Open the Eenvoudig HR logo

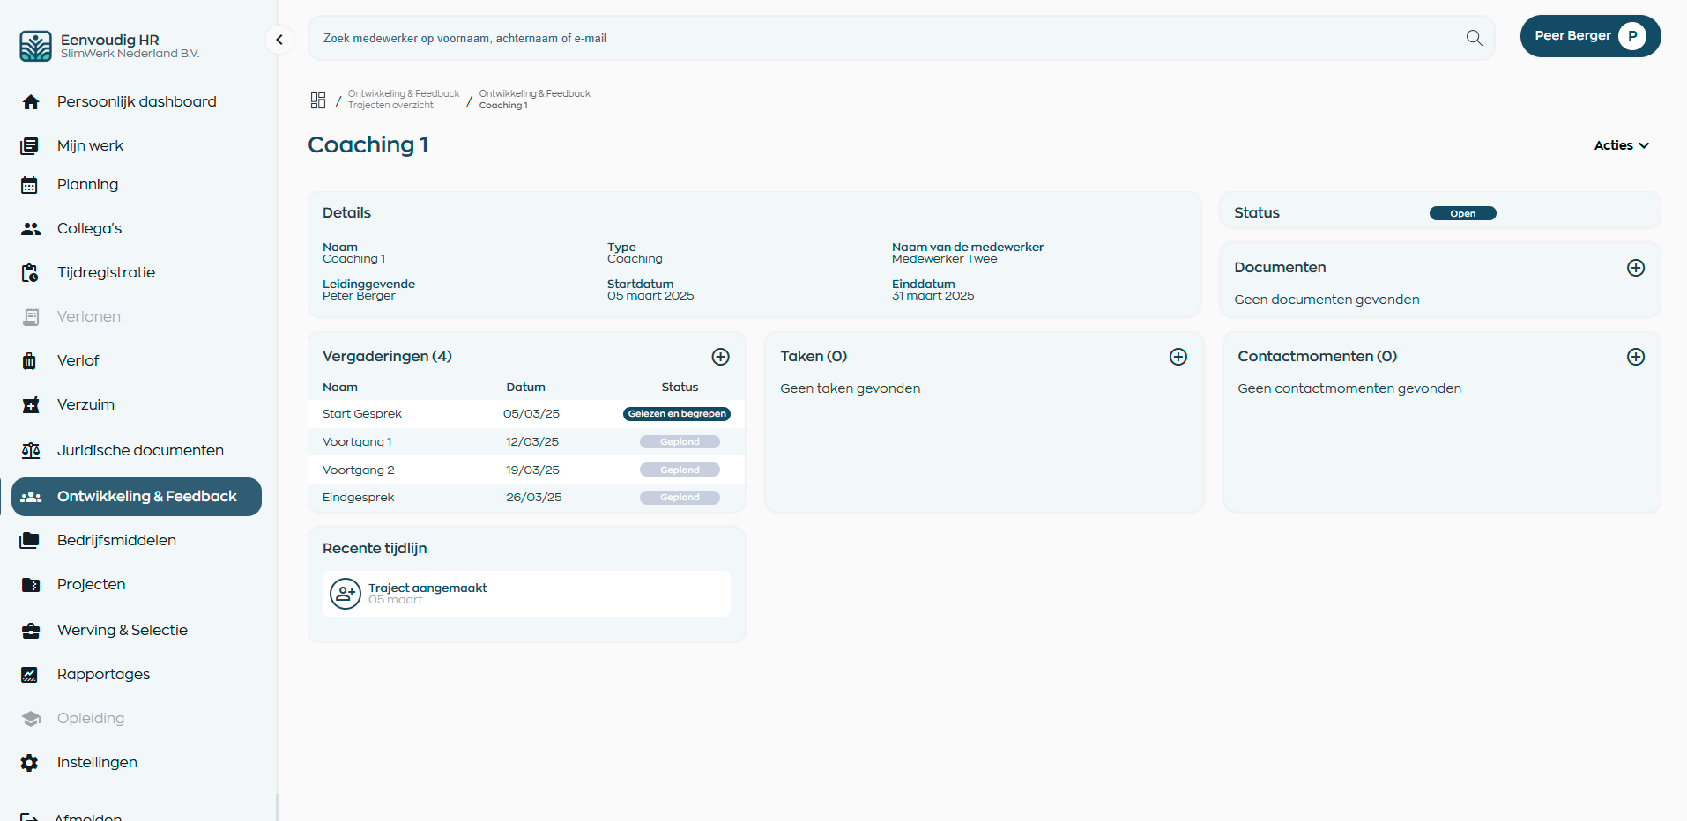tap(36, 46)
